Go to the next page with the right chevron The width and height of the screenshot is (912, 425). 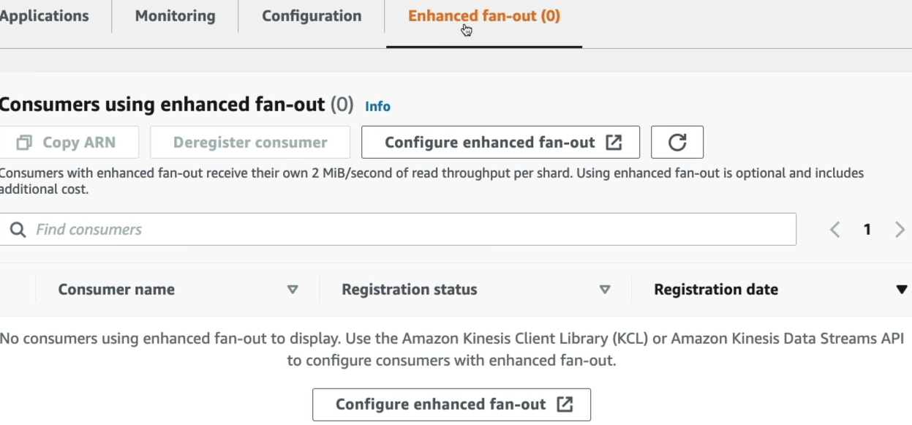click(900, 230)
